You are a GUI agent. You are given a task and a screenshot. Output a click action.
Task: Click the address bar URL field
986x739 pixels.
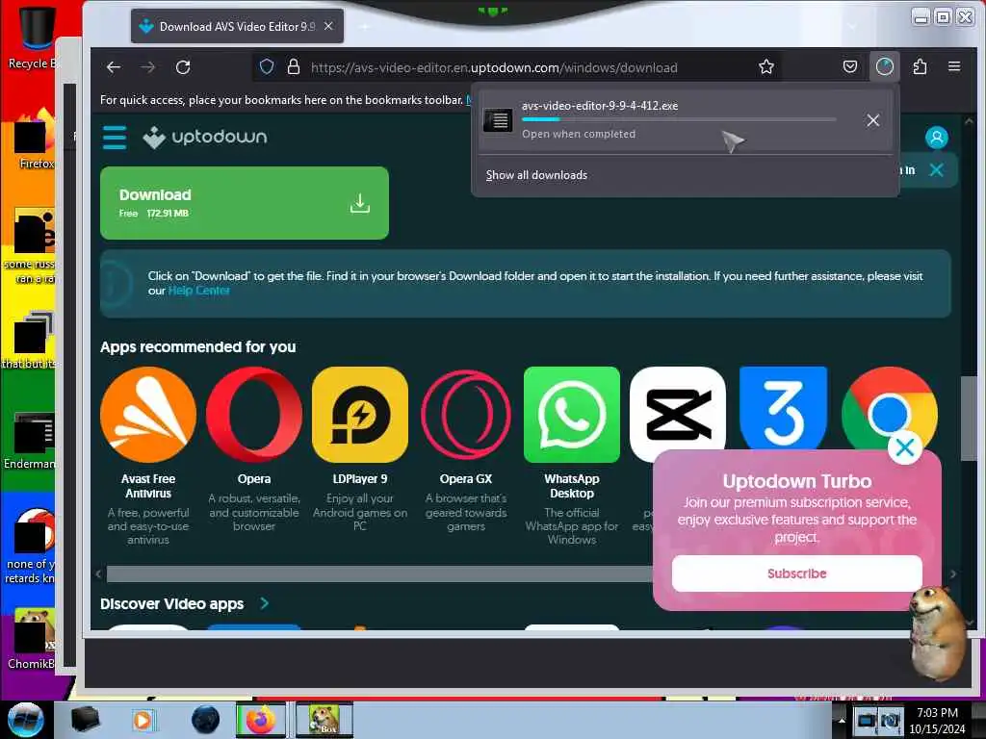pos(494,67)
